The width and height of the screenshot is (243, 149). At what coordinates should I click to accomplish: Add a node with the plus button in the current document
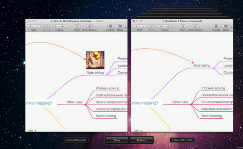point(30,26)
